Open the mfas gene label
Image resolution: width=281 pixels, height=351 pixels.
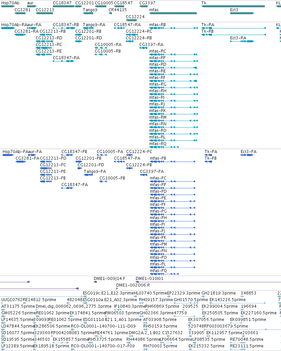click(x=154, y=10)
